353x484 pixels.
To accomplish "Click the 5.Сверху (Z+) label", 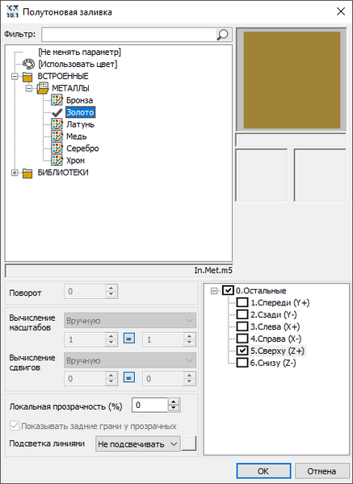I will (277, 351).
